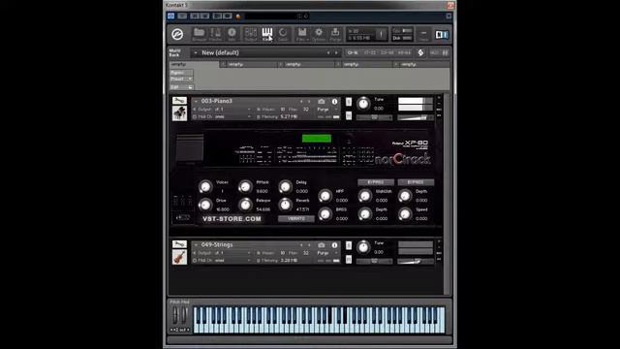620x349 pixels.
Task: Toggle Mute on 049-Strings
Action: [349, 259]
